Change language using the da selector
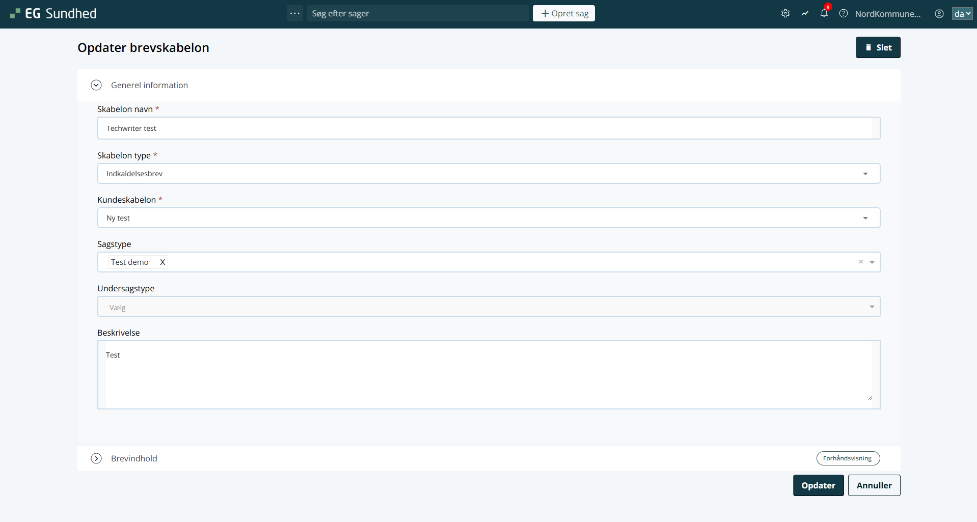The width and height of the screenshot is (977, 522). click(962, 14)
